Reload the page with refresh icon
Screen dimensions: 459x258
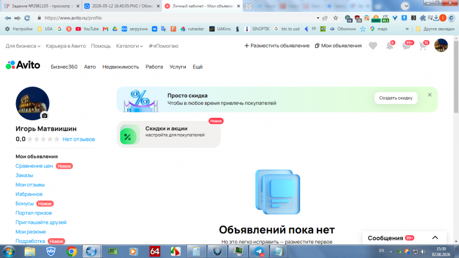27,18
